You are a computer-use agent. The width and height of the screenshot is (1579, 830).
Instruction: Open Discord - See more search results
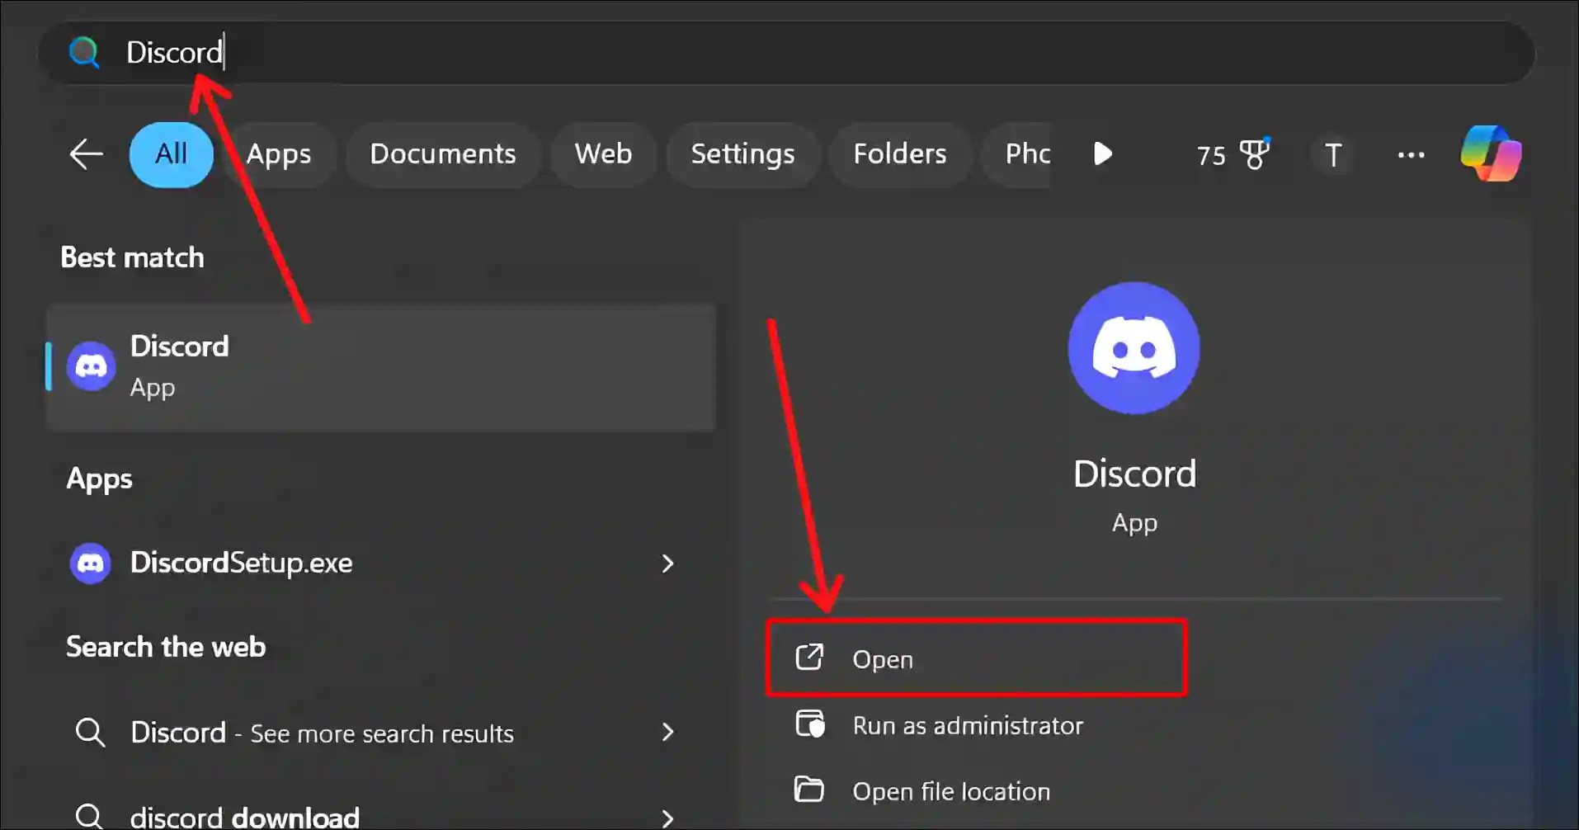click(x=381, y=733)
